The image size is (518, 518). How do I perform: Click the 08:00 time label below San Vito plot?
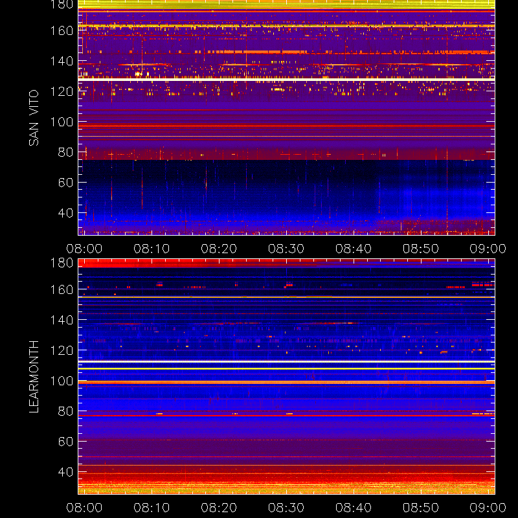[84, 249]
